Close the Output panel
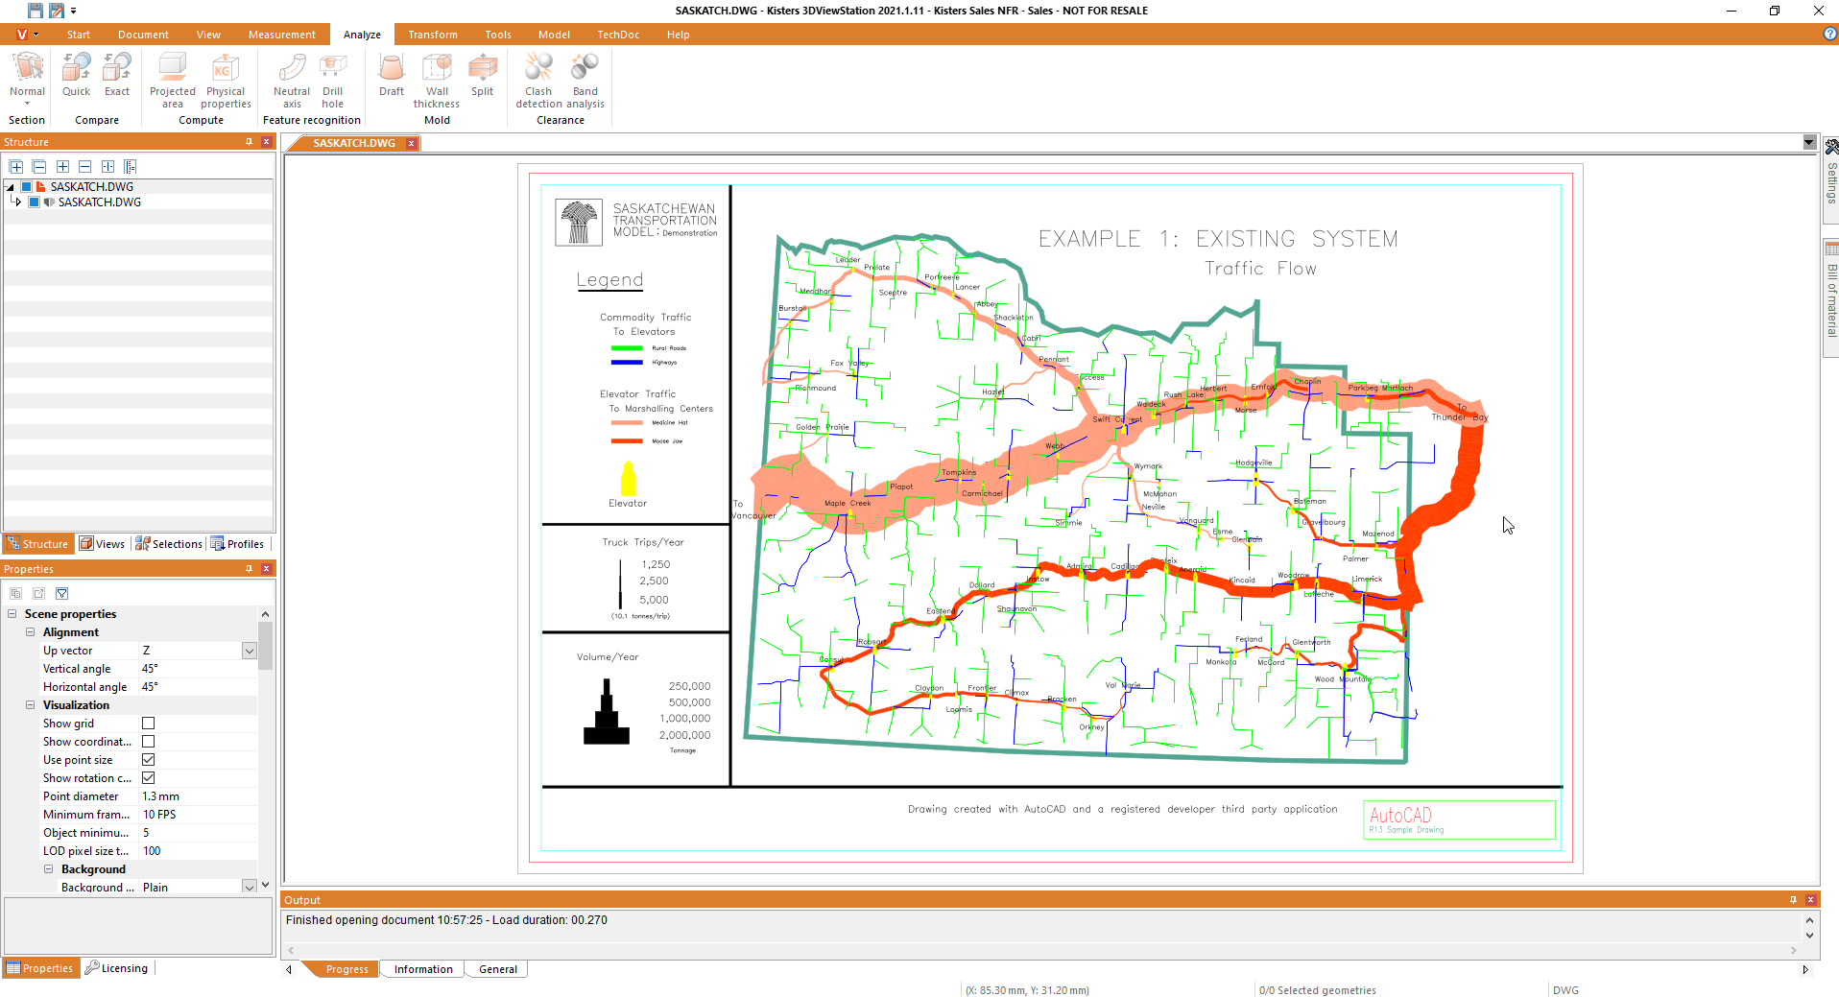 pyautogui.click(x=1811, y=900)
